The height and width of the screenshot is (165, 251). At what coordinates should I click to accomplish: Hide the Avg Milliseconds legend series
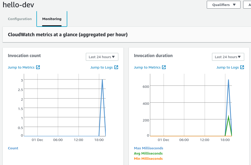(148, 153)
